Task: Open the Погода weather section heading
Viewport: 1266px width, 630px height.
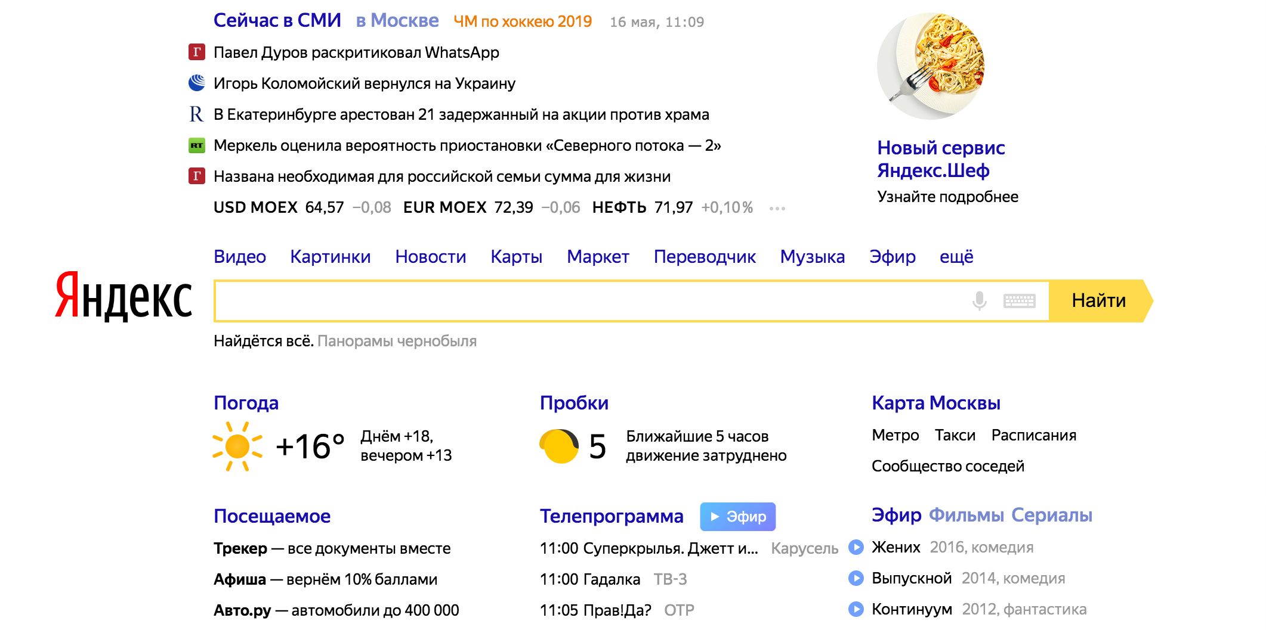Action: point(246,404)
